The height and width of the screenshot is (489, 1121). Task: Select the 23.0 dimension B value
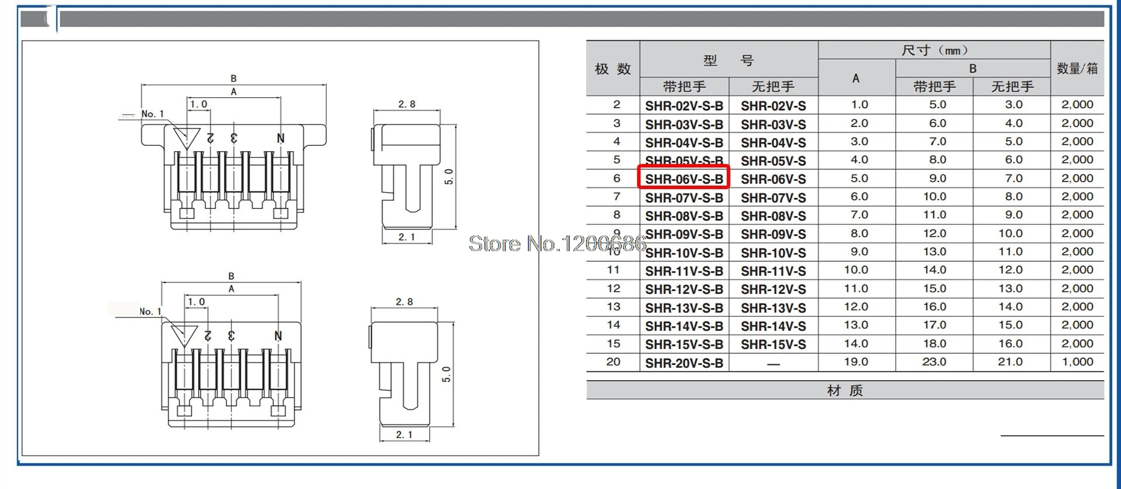pyautogui.click(x=934, y=362)
